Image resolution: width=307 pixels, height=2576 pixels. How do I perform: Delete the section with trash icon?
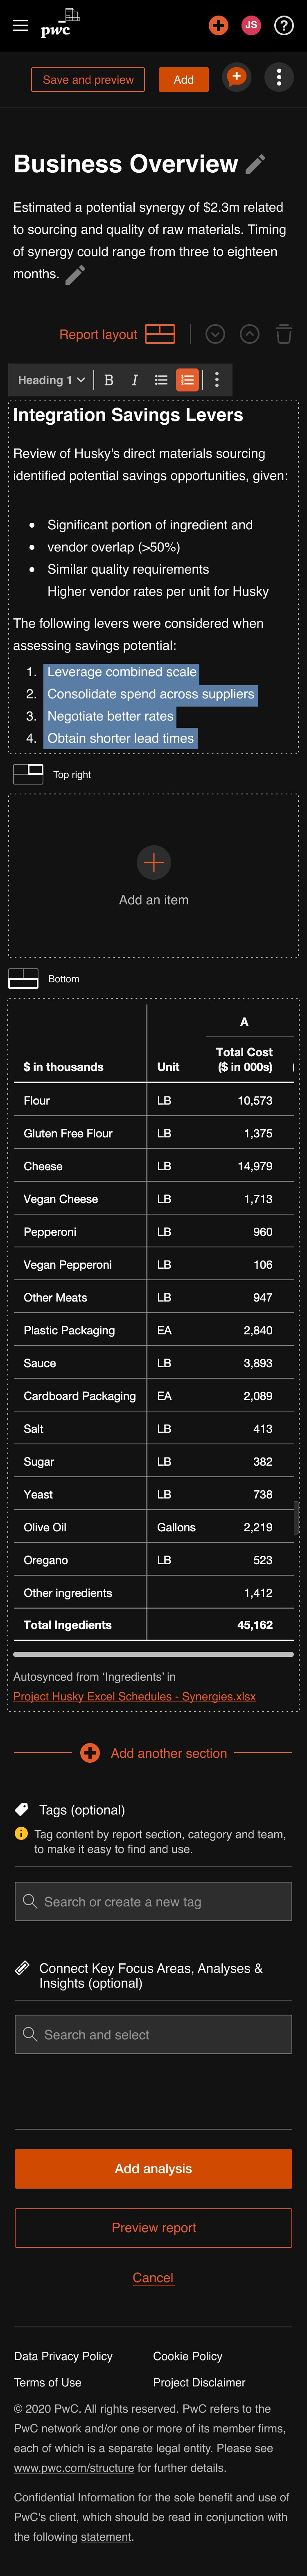284,334
